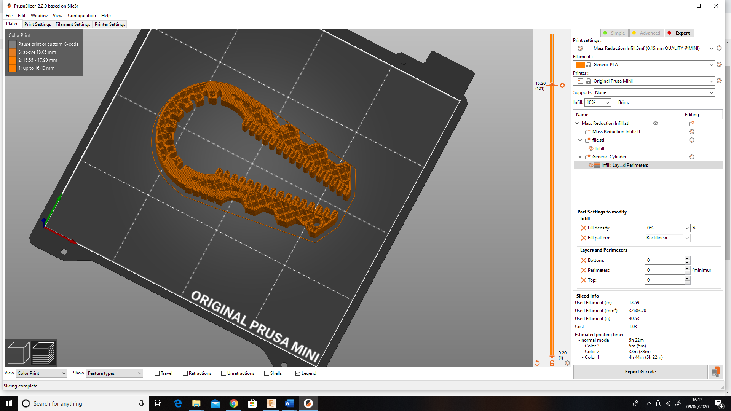
Task: Open Google Chrome from taskbar
Action: (x=233, y=403)
